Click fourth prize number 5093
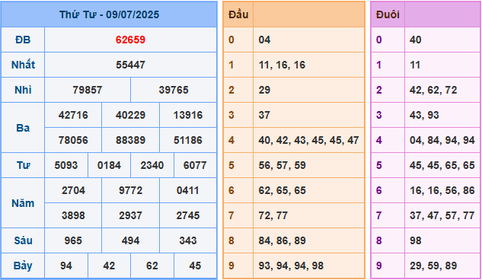Viewport: 482px width, 280px height. pos(66,165)
